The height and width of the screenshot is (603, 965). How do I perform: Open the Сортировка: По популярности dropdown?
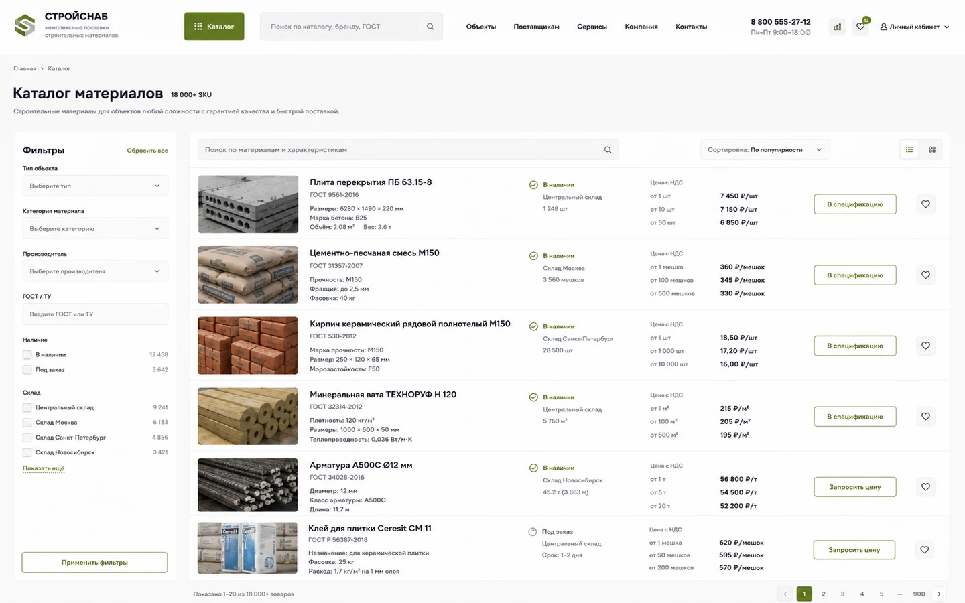click(x=765, y=149)
